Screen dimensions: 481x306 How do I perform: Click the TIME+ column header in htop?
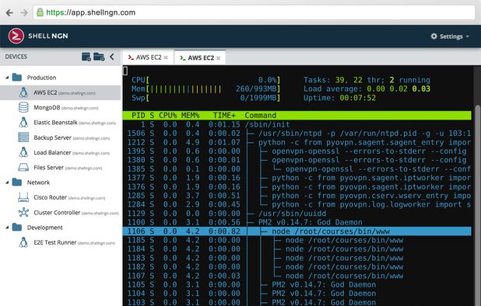point(224,116)
